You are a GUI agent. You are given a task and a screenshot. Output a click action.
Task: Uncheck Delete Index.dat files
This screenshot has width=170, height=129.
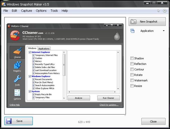coord(33,67)
